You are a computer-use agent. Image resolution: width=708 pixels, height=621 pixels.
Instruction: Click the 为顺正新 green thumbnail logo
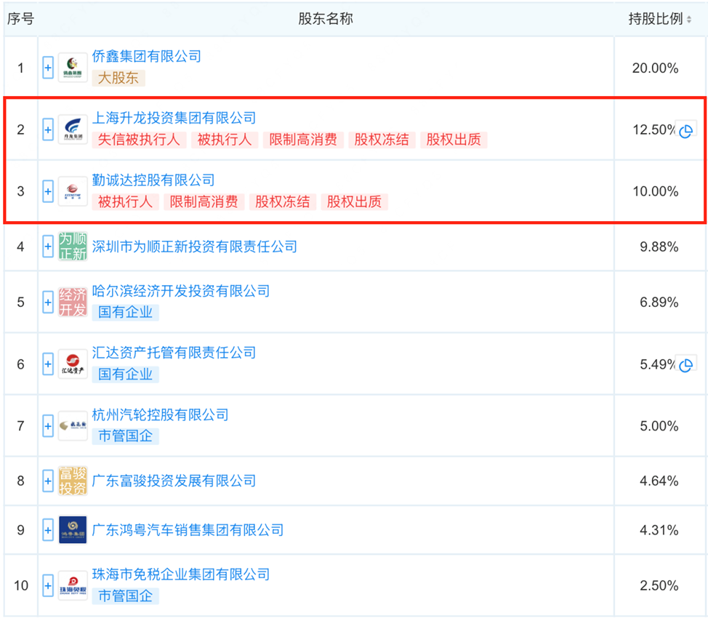click(73, 247)
